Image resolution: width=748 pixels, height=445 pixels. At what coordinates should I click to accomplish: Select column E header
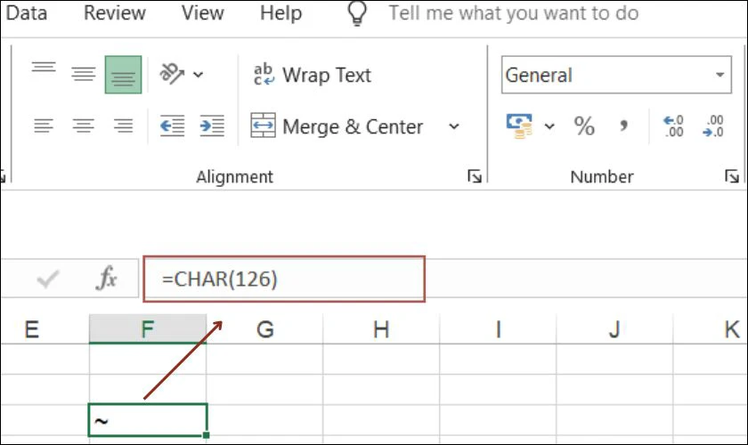[x=31, y=329]
